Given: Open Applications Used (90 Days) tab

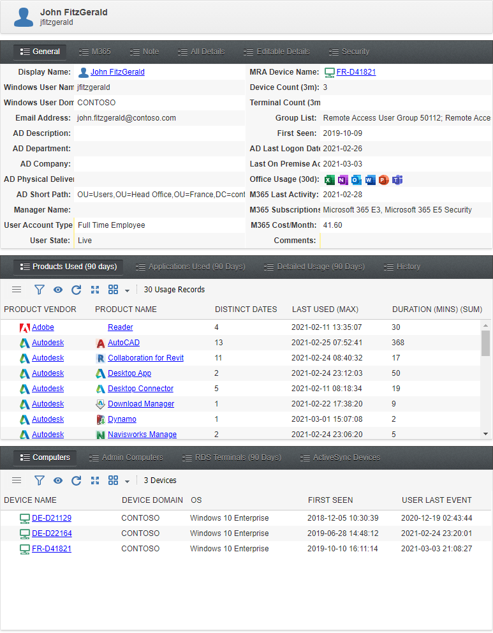Looking at the screenshot, I should 191,267.
